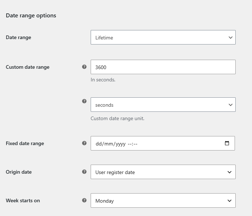Click the 'In seconds.' description text
The width and height of the screenshot is (252, 216).
tap(103, 80)
